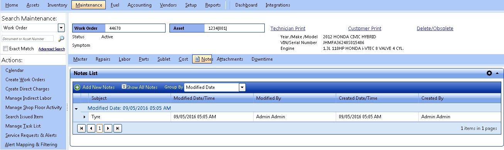Click the Work Order number field 44670
This screenshot has height=150, width=504.
click(136, 28)
